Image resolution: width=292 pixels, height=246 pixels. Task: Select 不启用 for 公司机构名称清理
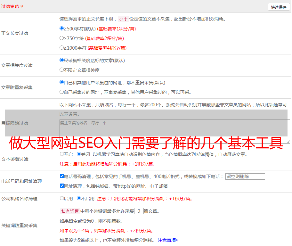79,198
